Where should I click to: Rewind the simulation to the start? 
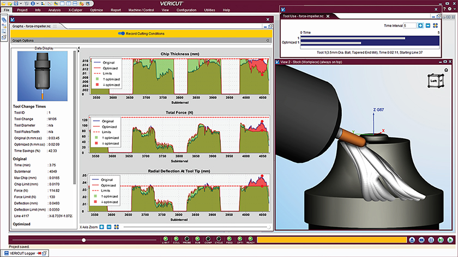coord(421,240)
